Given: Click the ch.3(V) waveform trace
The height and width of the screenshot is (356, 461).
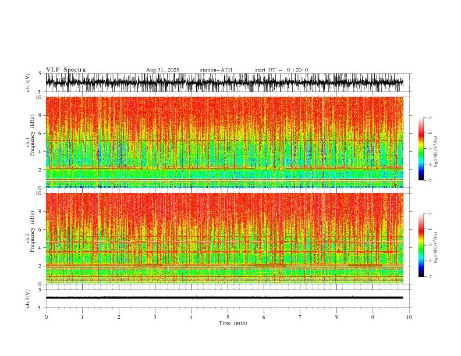Looking at the screenshot, I should pos(225,298).
